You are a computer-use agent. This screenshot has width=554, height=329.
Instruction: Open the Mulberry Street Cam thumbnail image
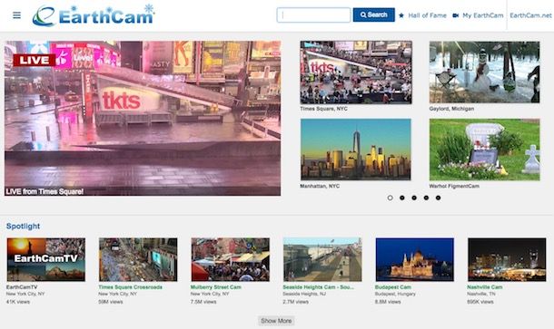(231, 259)
